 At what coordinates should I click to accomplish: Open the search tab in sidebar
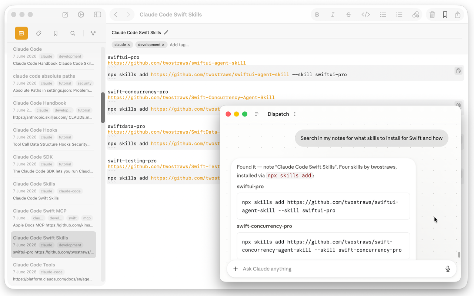pos(73,33)
